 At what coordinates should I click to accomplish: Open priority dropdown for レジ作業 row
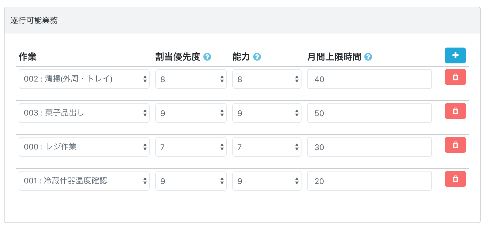coord(191,147)
